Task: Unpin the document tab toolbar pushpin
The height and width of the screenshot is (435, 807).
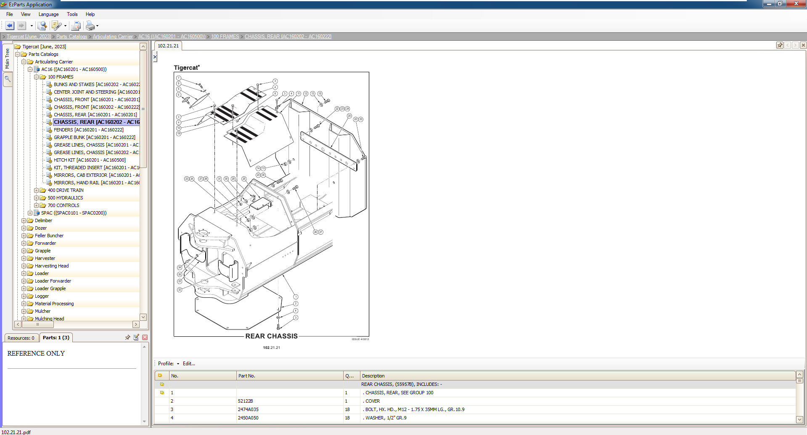Action: (x=780, y=45)
